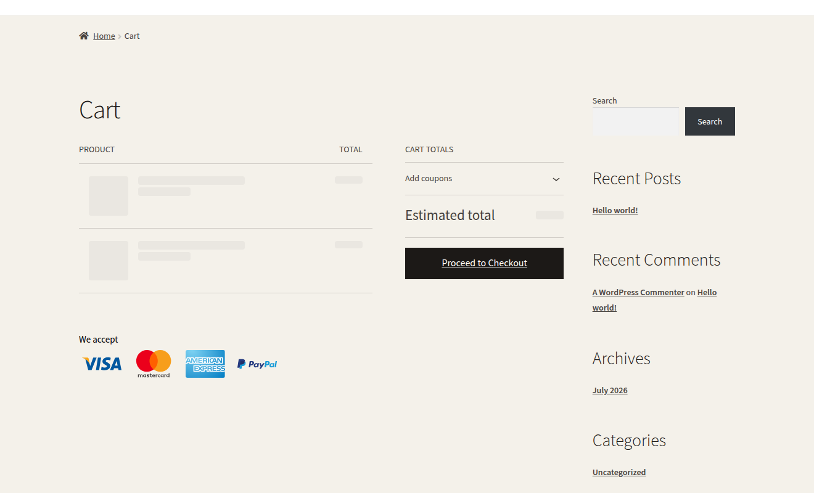Viewport: 814px width, 493px height.
Task: Click the 'CART TOTALS' heading
Action: coord(429,149)
